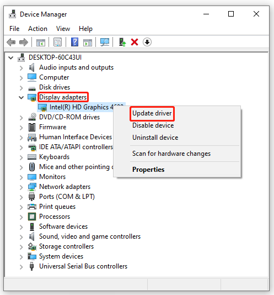Choose Disable device from context menu

153,125
